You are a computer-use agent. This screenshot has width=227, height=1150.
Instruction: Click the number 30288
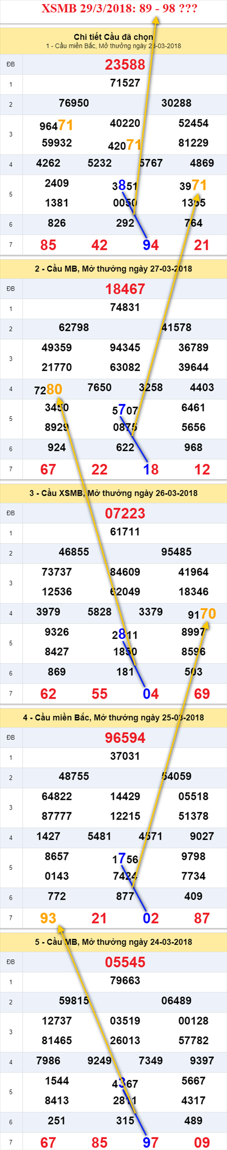point(176,103)
